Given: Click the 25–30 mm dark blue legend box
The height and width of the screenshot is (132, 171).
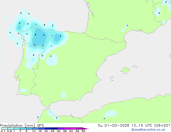Looking at the screenshot, I should tap(54, 128).
